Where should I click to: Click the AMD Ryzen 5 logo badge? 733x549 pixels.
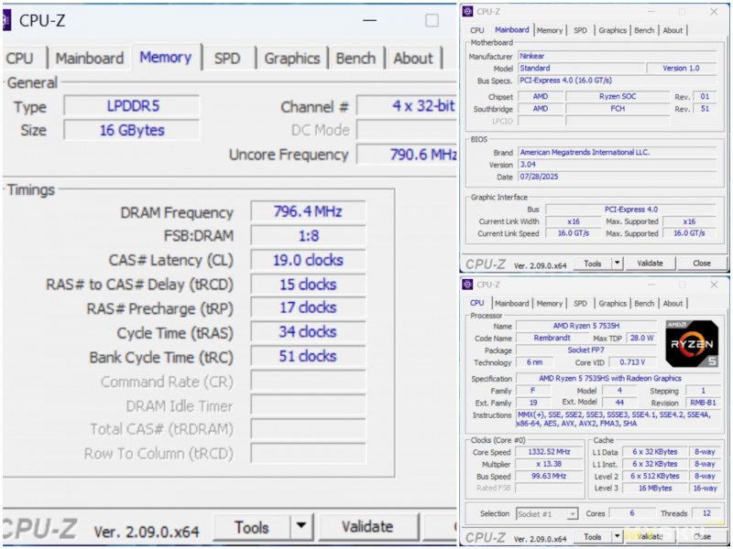(692, 344)
